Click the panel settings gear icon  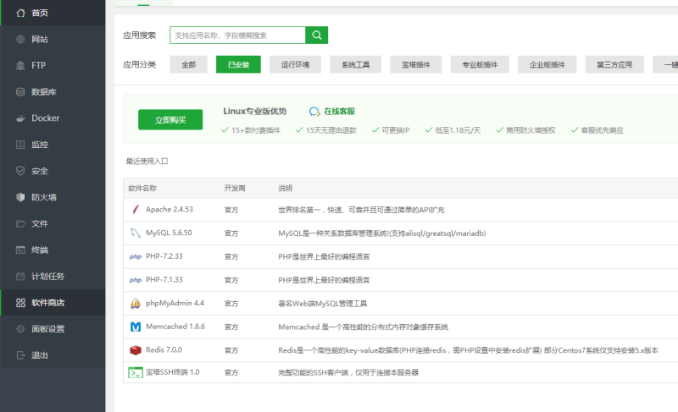click(x=20, y=329)
